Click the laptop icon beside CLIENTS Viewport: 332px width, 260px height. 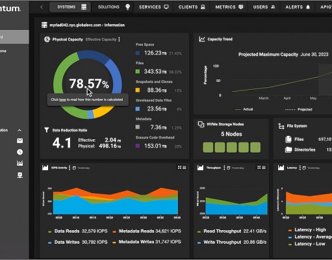click(x=203, y=7)
